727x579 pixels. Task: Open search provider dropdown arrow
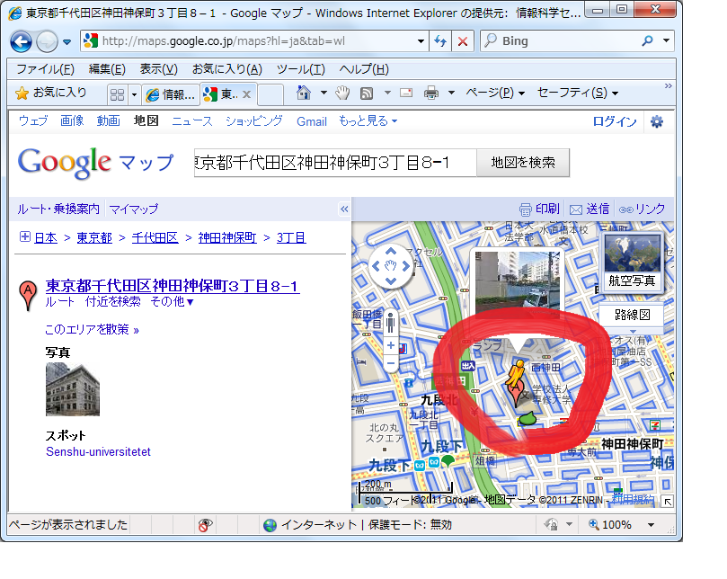point(666,40)
